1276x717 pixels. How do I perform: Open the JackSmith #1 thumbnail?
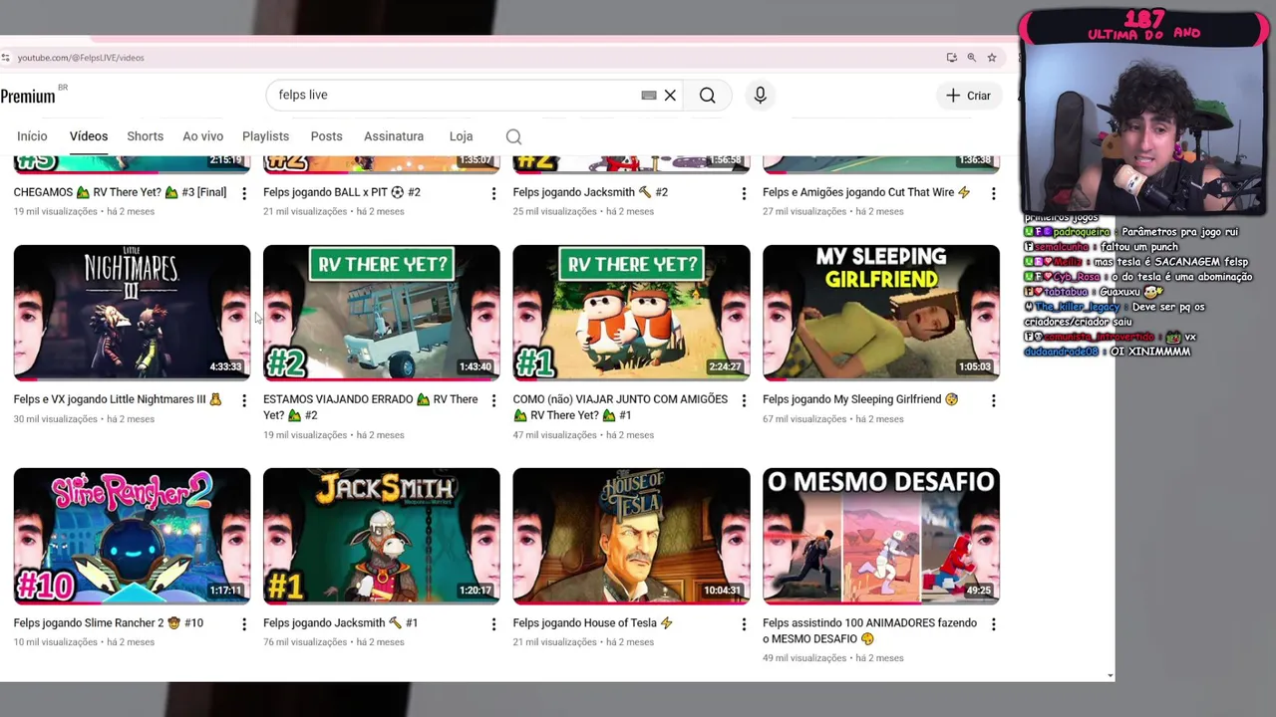382,536
